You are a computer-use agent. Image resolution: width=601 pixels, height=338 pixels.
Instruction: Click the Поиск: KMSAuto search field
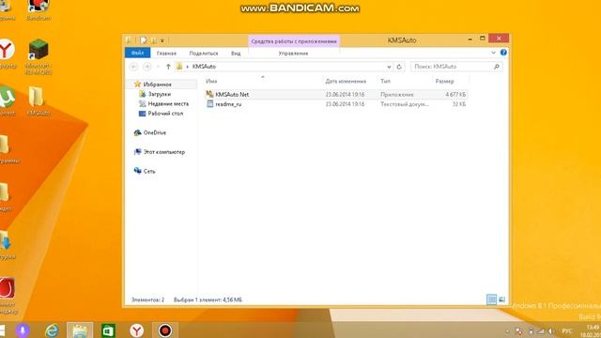pyautogui.click(x=456, y=67)
